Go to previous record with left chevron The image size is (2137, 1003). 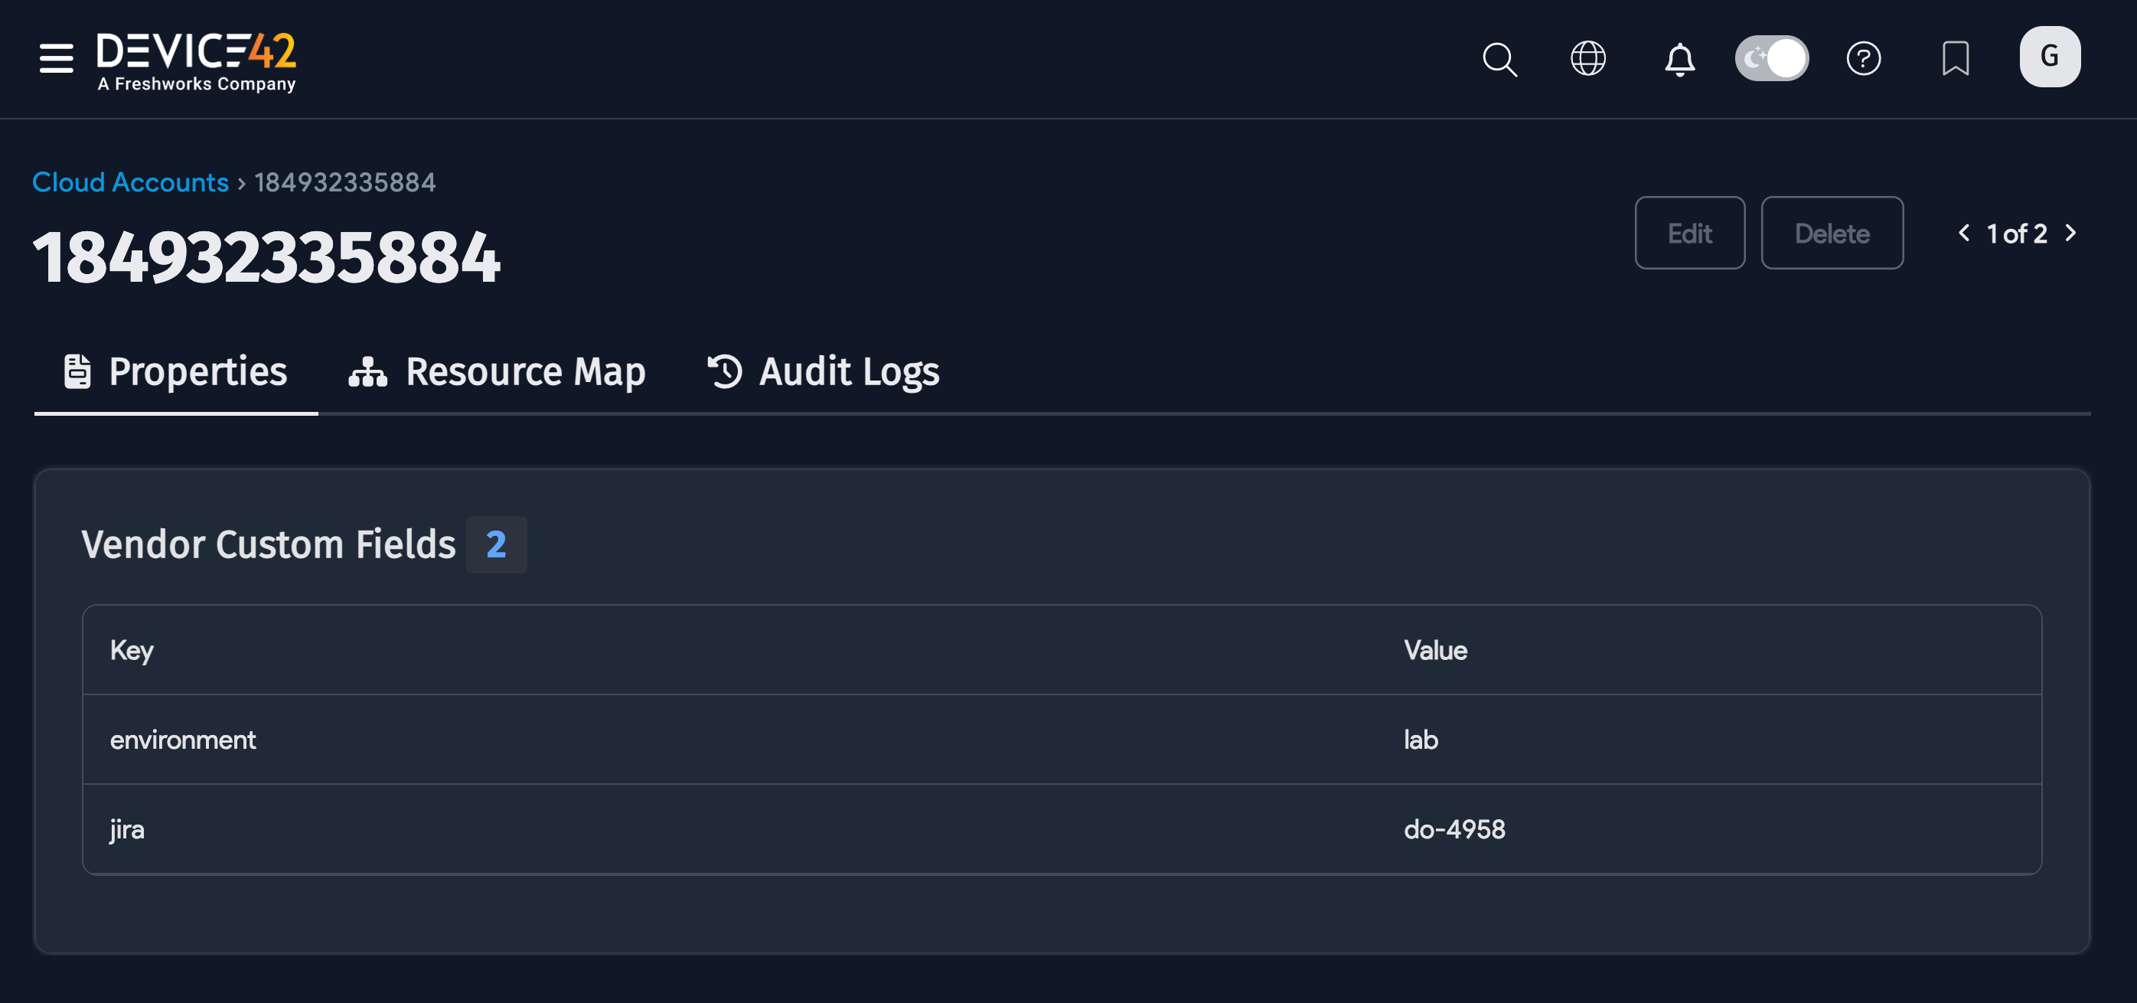point(1963,233)
